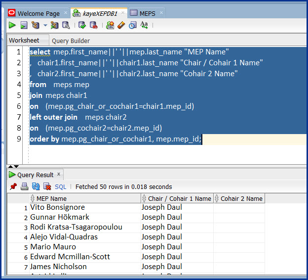Close the MEPS tab
The width and height of the screenshot is (308, 280).
pyautogui.click(x=161, y=13)
